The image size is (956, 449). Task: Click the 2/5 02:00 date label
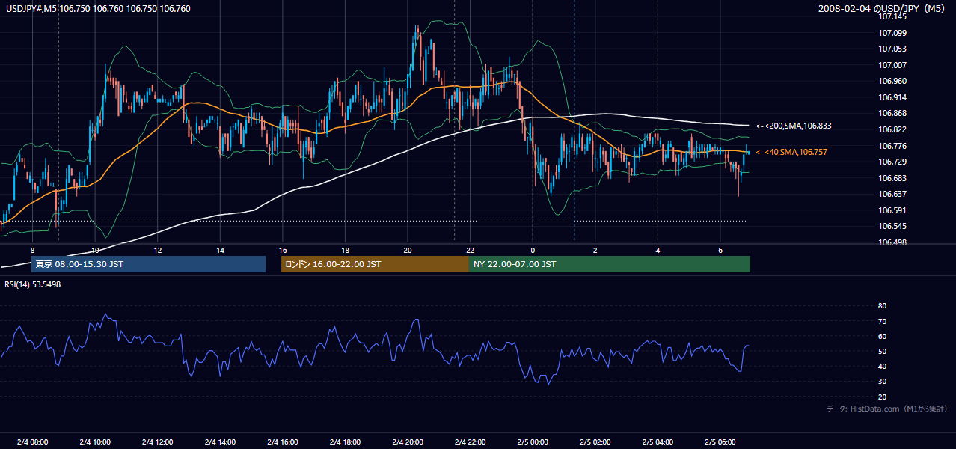(x=595, y=442)
